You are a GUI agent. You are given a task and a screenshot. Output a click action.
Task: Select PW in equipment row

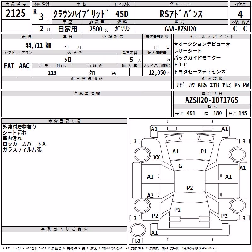click(x=246, y=85)
